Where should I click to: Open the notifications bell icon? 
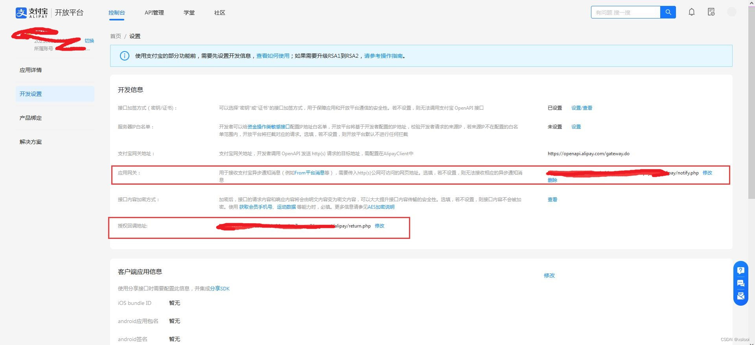tap(692, 12)
